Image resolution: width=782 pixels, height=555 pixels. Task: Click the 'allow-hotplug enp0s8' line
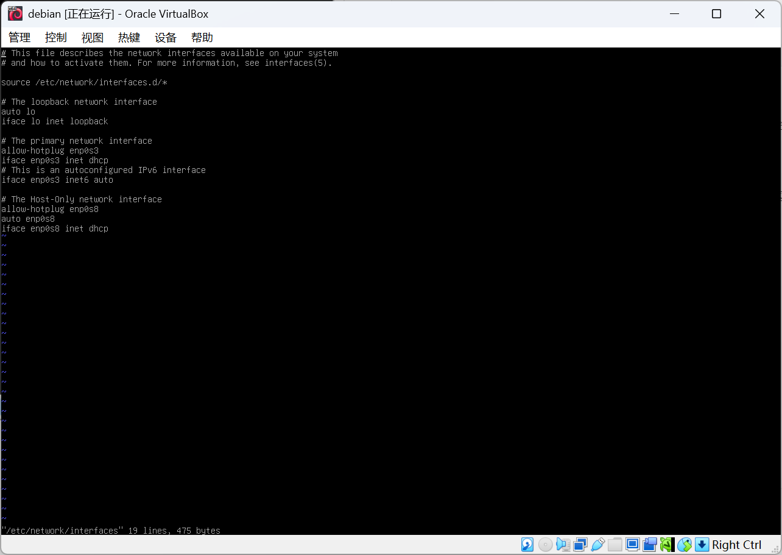click(x=50, y=209)
